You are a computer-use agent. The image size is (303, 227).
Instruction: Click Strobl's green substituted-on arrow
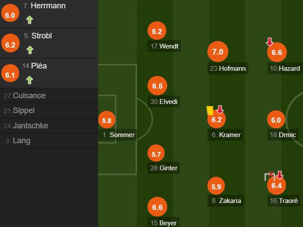coord(29,49)
